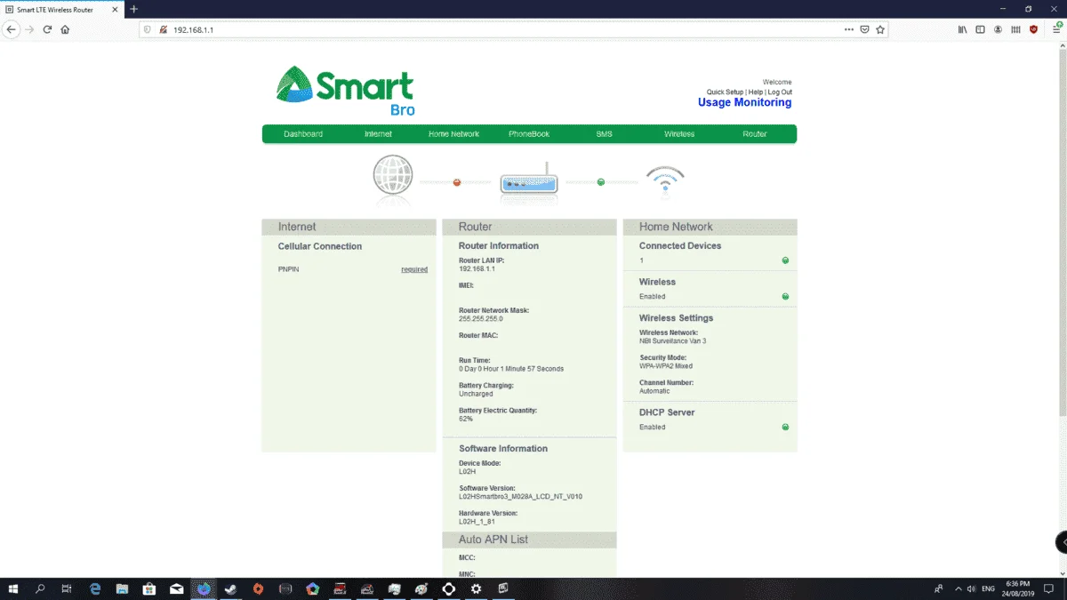Click the Smart Bro logo
This screenshot has width=1067, height=600.
[345, 91]
